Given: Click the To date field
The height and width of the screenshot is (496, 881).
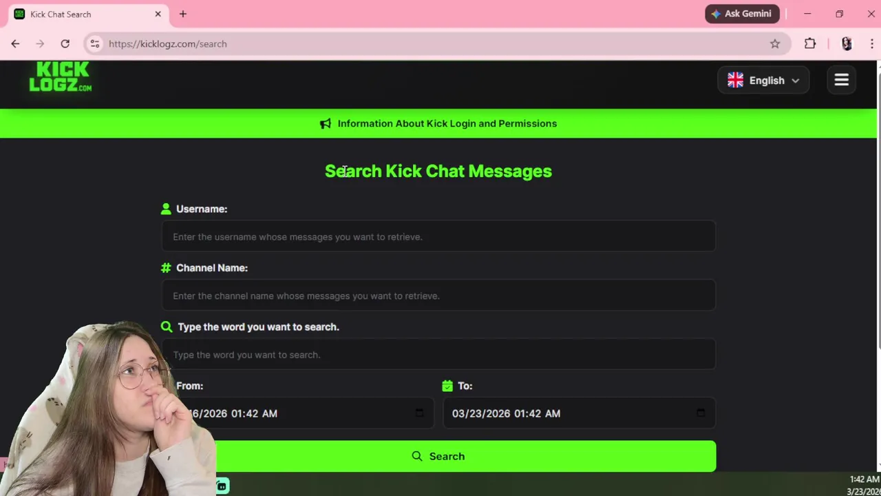Looking at the screenshot, I should (579, 413).
